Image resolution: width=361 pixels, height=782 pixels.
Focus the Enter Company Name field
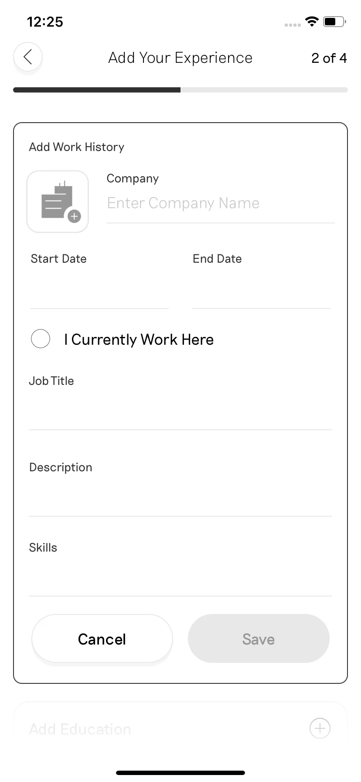[x=221, y=203]
